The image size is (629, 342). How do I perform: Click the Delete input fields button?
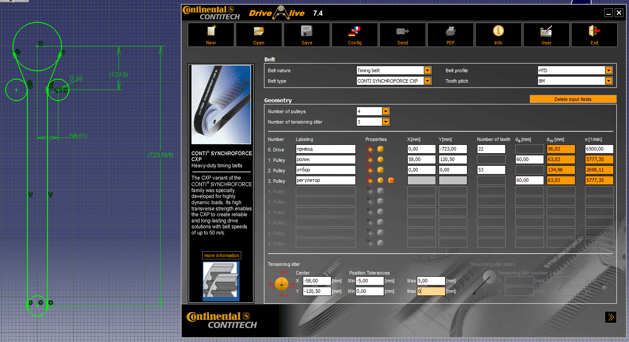coord(573,99)
